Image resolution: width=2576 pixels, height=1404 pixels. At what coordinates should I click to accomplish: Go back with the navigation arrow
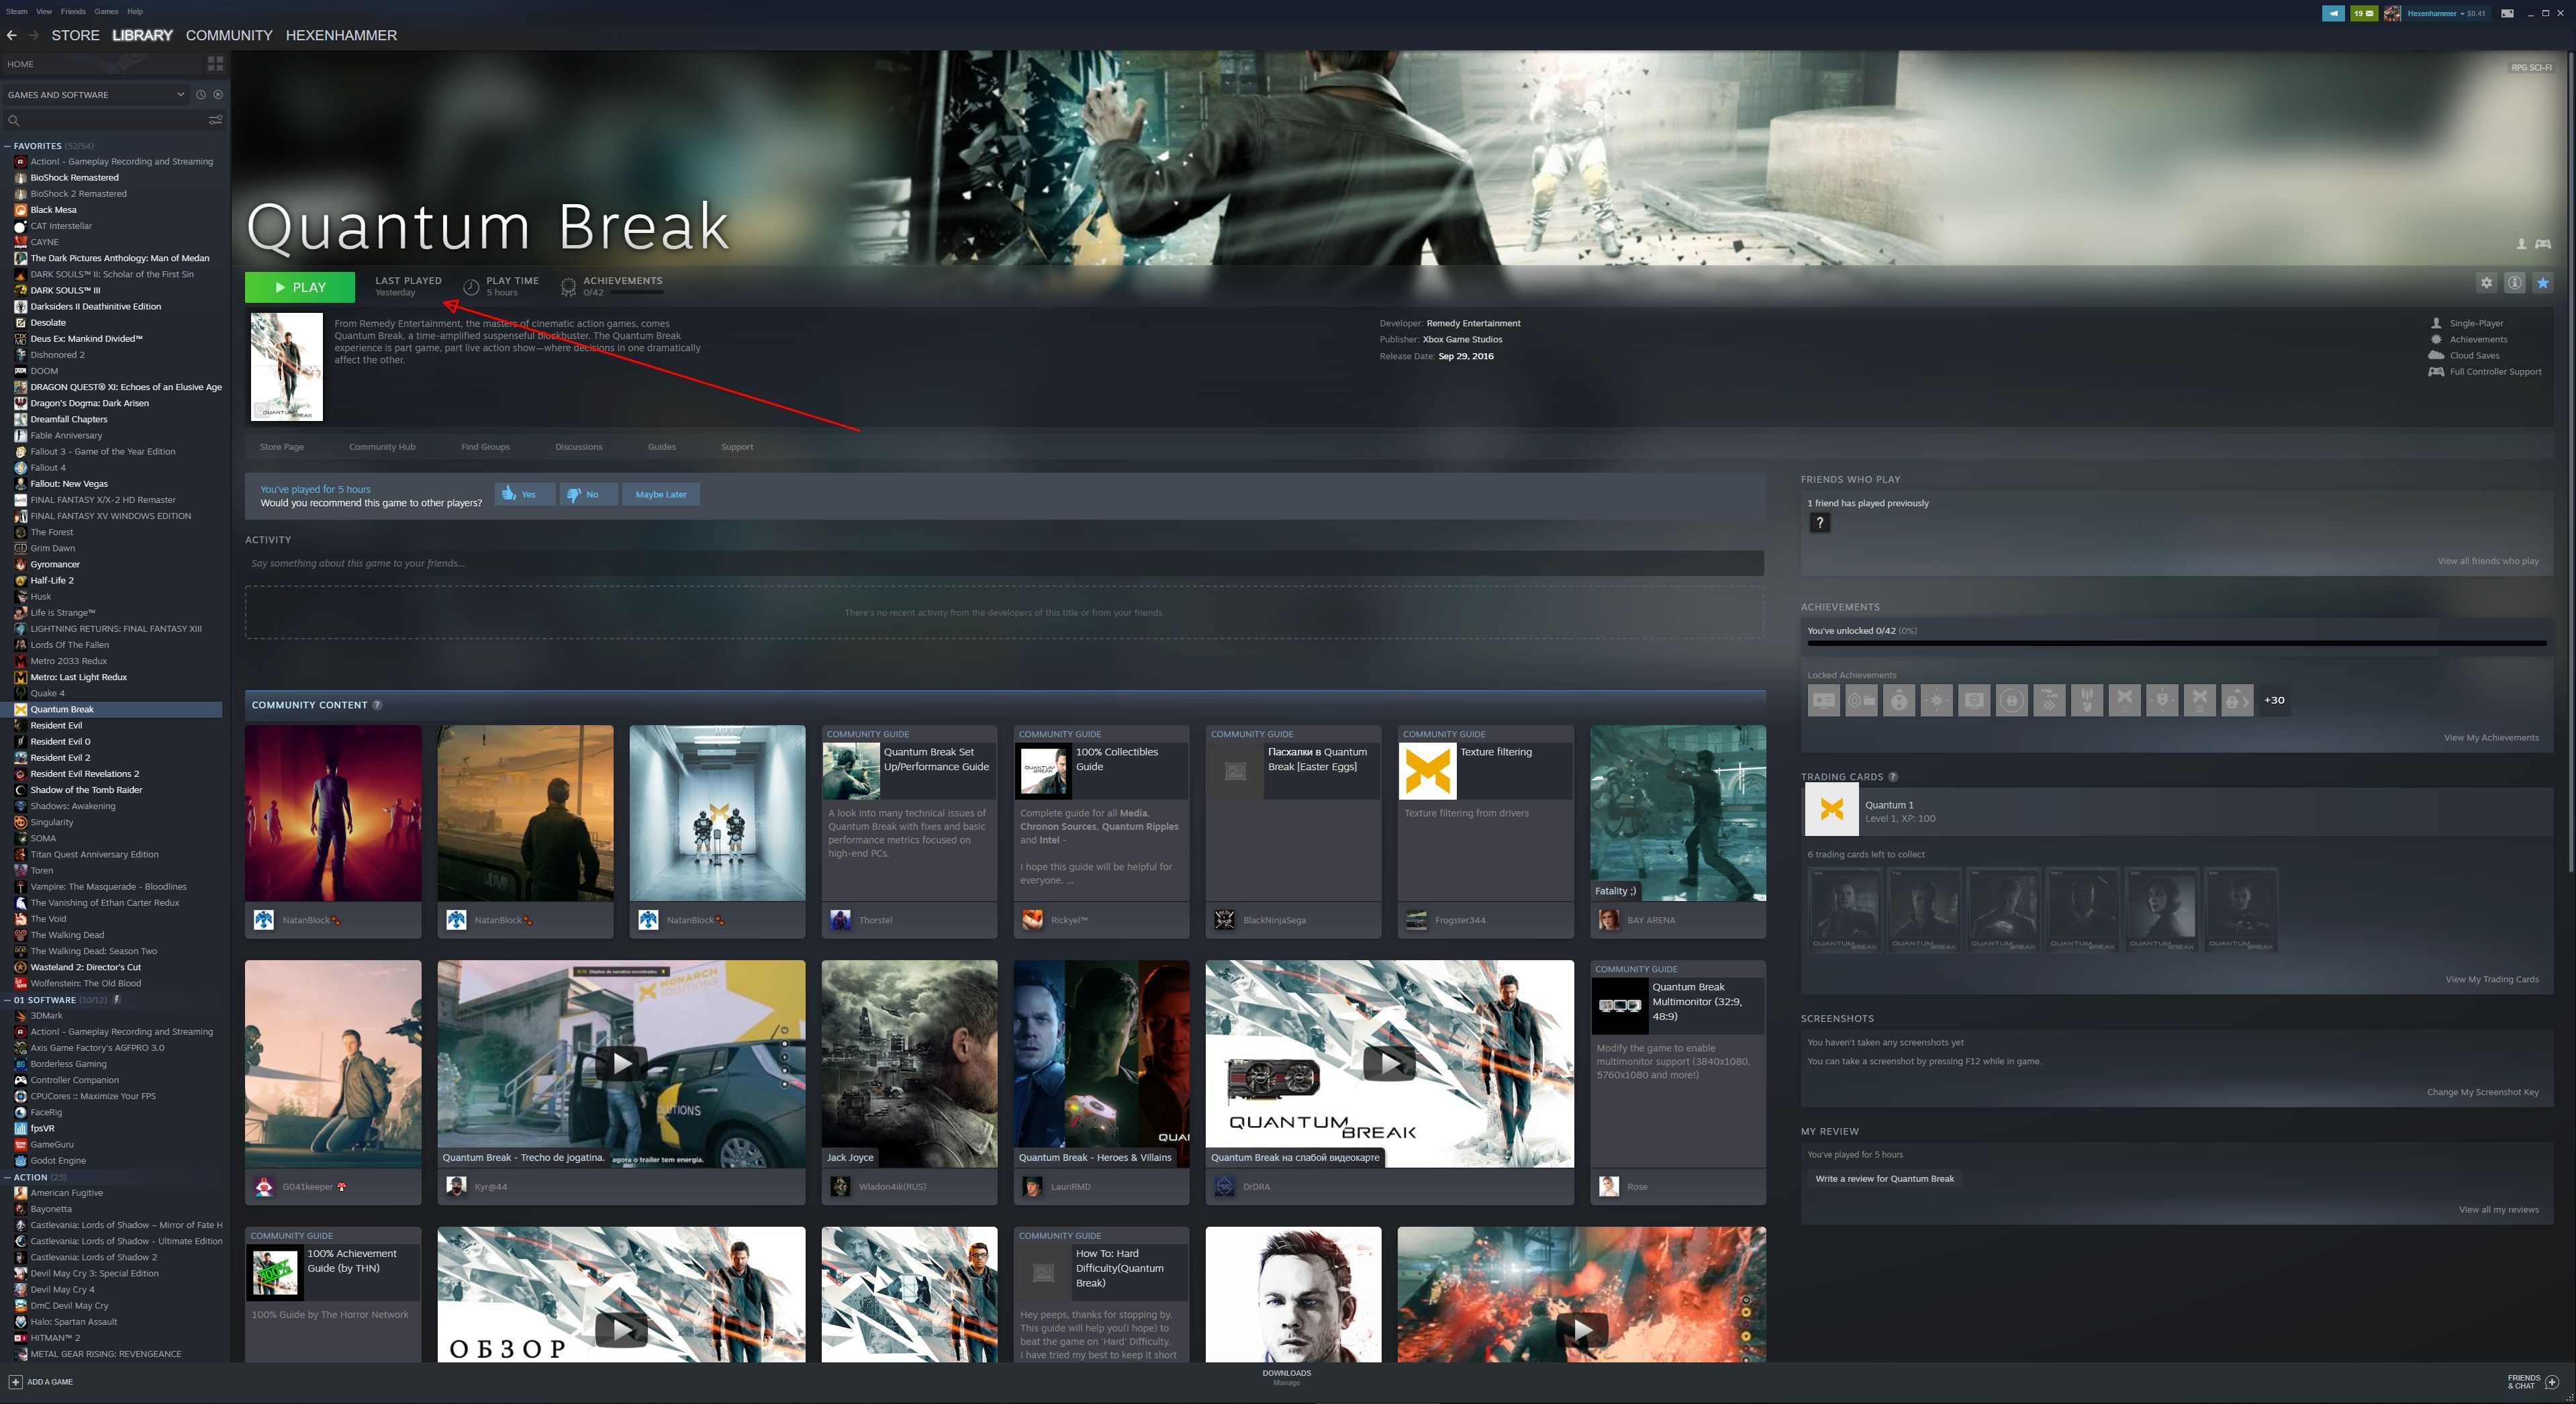[x=12, y=35]
